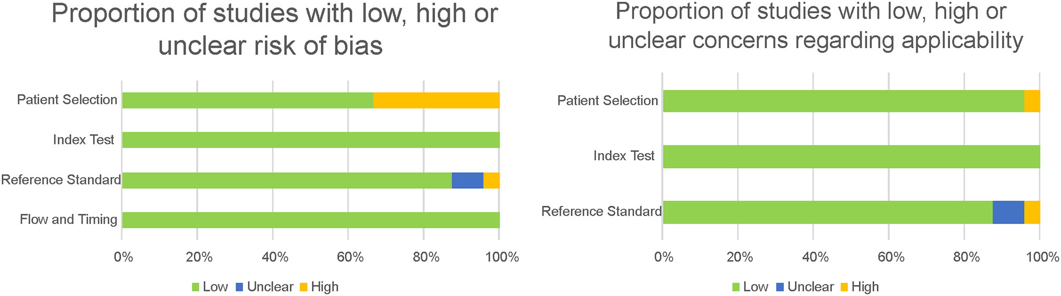Viewport: 1061px width, 296px height.
Task: Click the green Low legend swatch in the applicability chart
Action: click(736, 287)
